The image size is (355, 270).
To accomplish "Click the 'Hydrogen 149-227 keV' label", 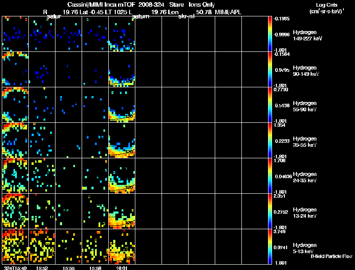I will pyautogui.click(x=307, y=35).
